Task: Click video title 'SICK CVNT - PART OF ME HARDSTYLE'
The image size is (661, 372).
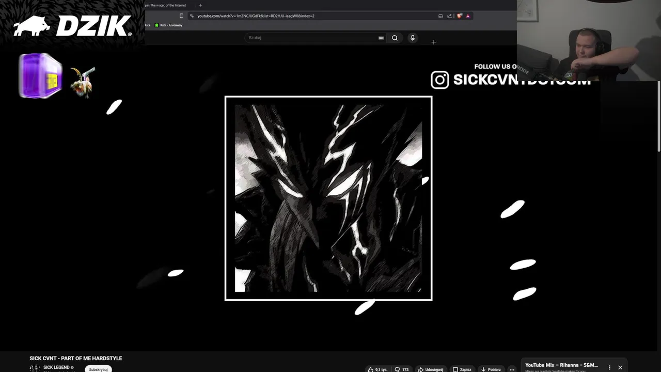Action: (76, 358)
